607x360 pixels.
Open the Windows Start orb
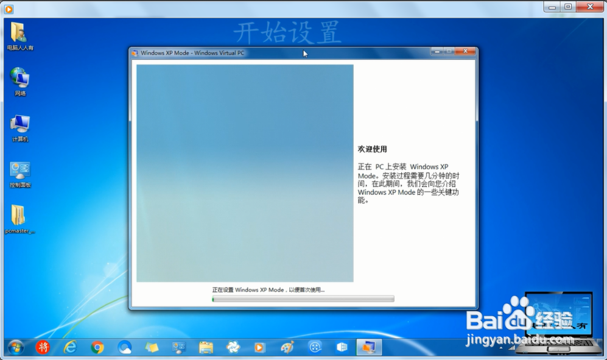[x=16, y=348]
